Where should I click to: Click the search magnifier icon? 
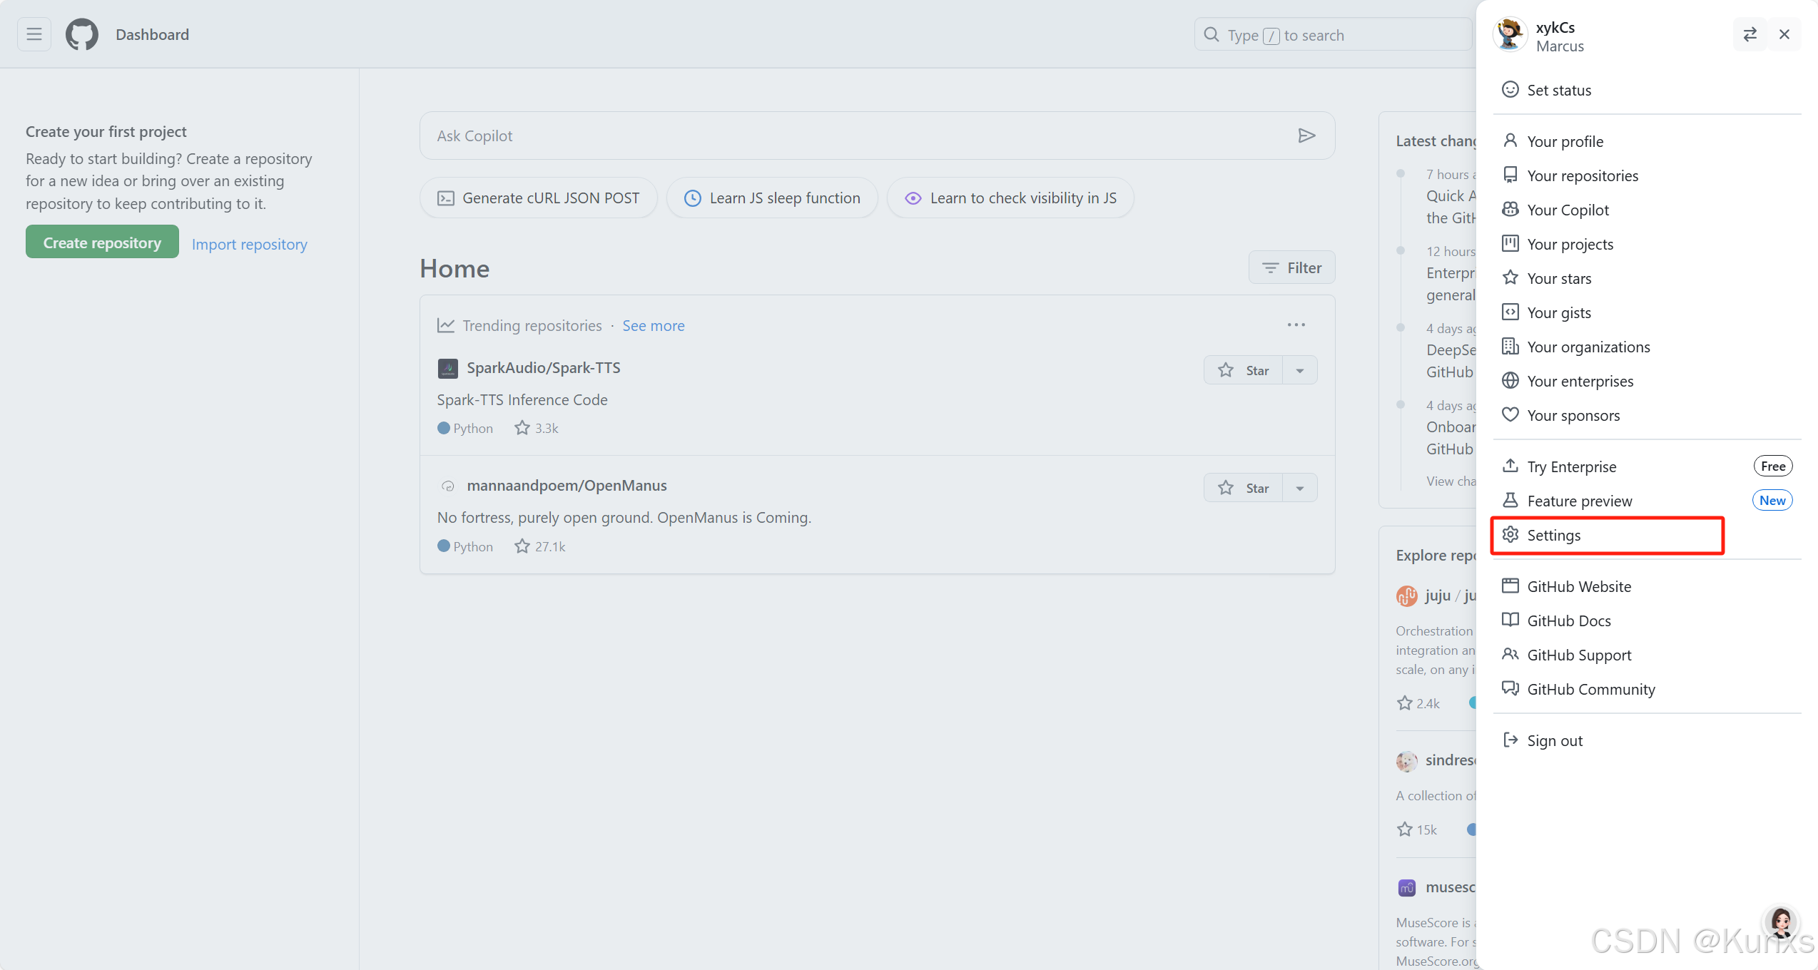(x=1212, y=35)
